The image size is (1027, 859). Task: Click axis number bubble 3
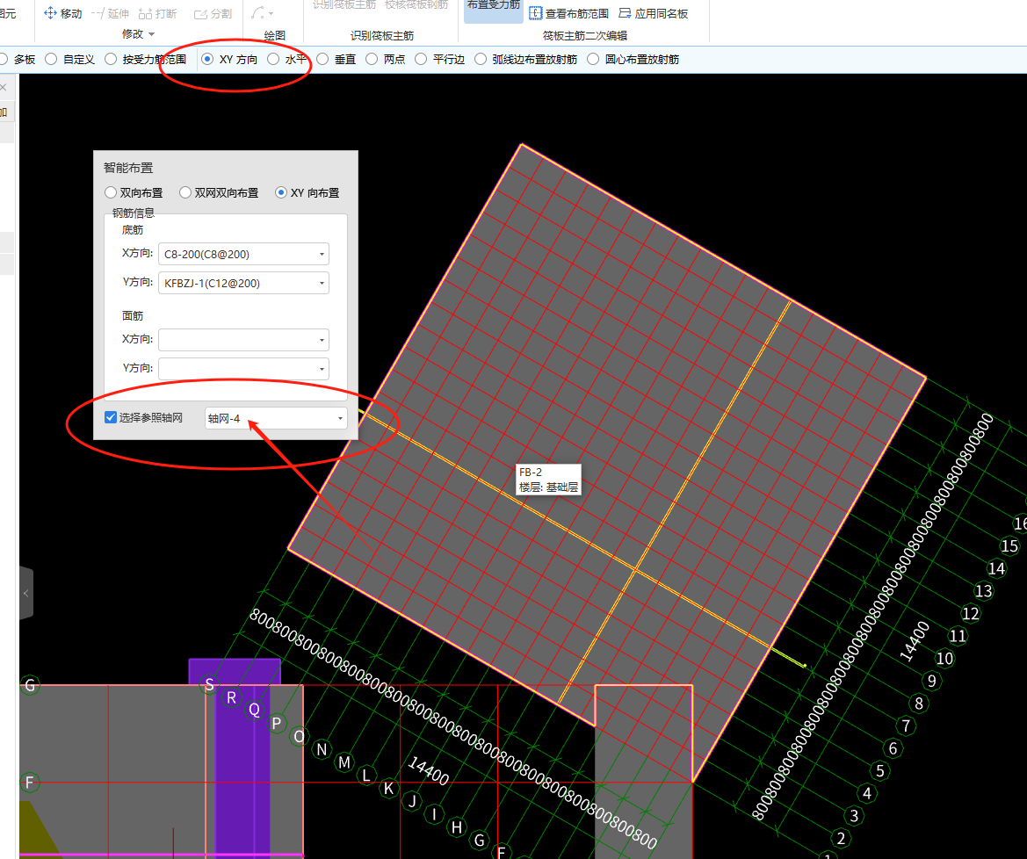pos(854,816)
